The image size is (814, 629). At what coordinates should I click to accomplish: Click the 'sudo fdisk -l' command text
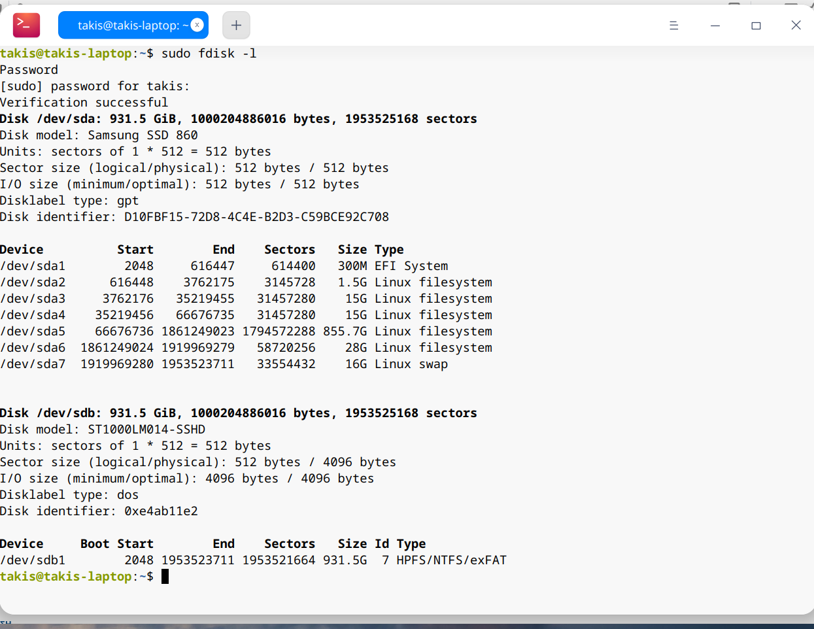(x=209, y=53)
